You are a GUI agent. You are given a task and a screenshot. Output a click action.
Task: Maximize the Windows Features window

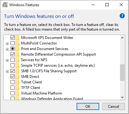point(107,5)
